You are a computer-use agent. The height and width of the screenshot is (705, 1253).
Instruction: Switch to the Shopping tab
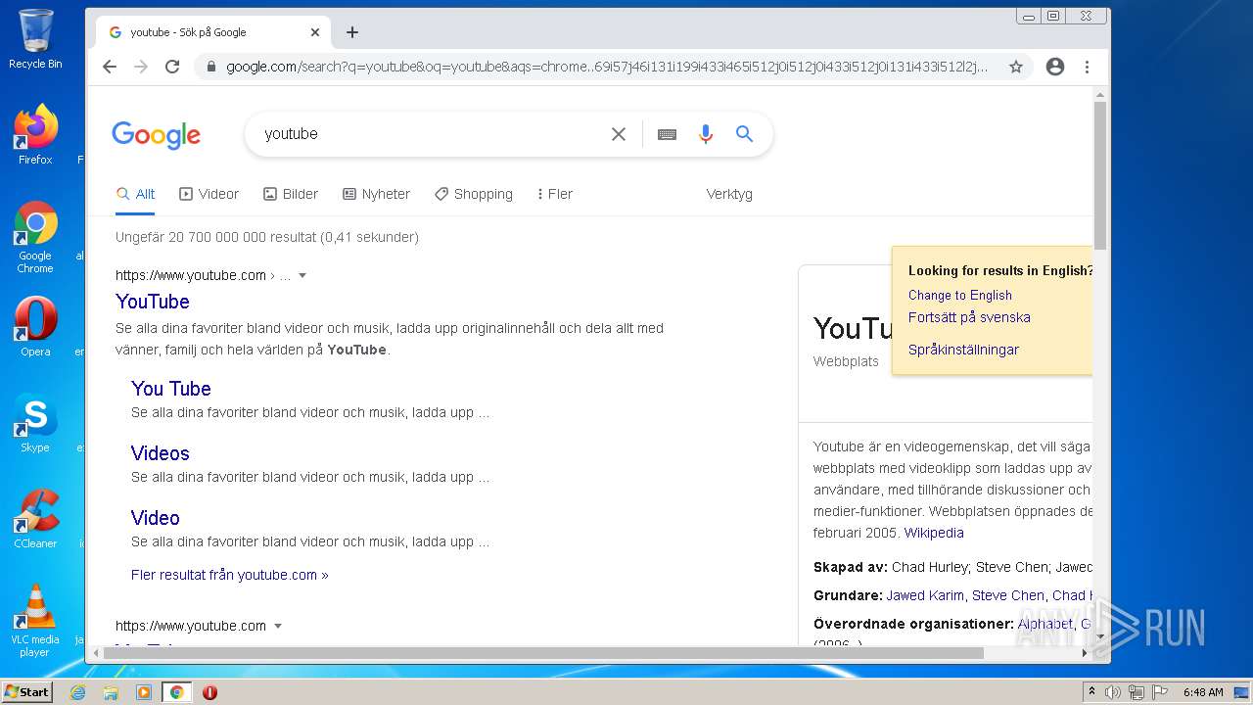tap(474, 194)
